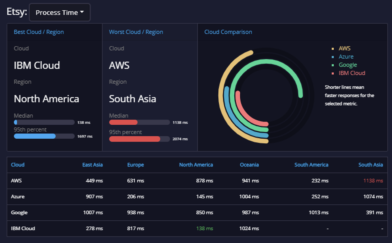Click the worst region 95th percent 2074 ms bar
The height and width of the screenshot is (243, 392).
[x=139, y=139]
